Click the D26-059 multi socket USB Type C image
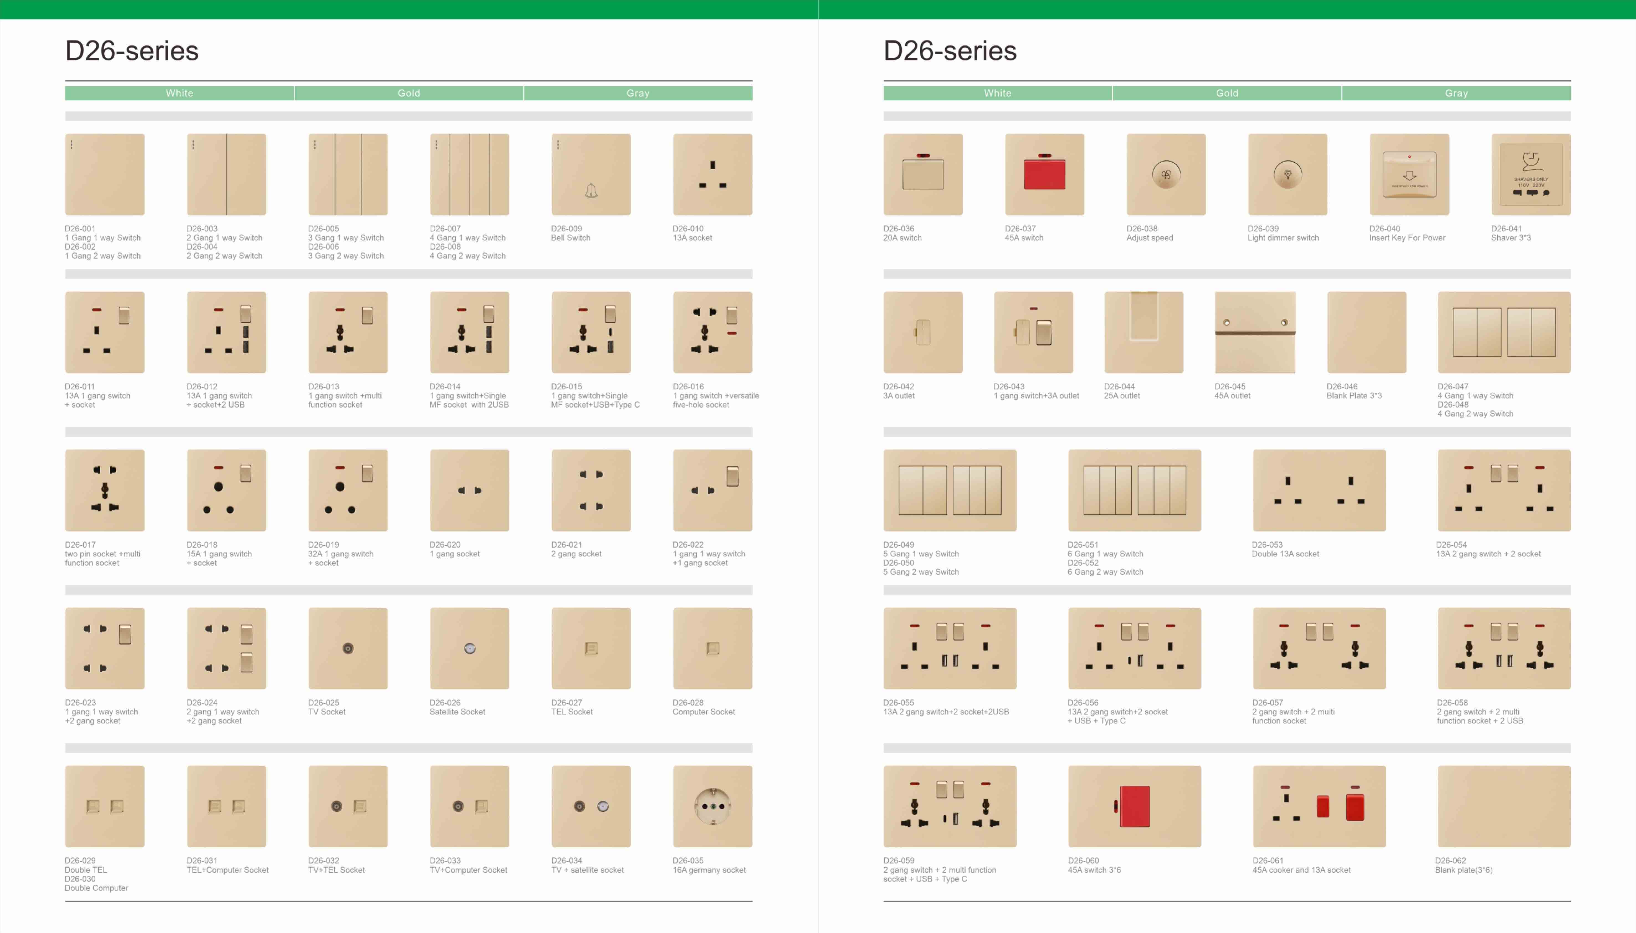The image size is (1636, 933). pyautogui.click(x=950, y=806)
